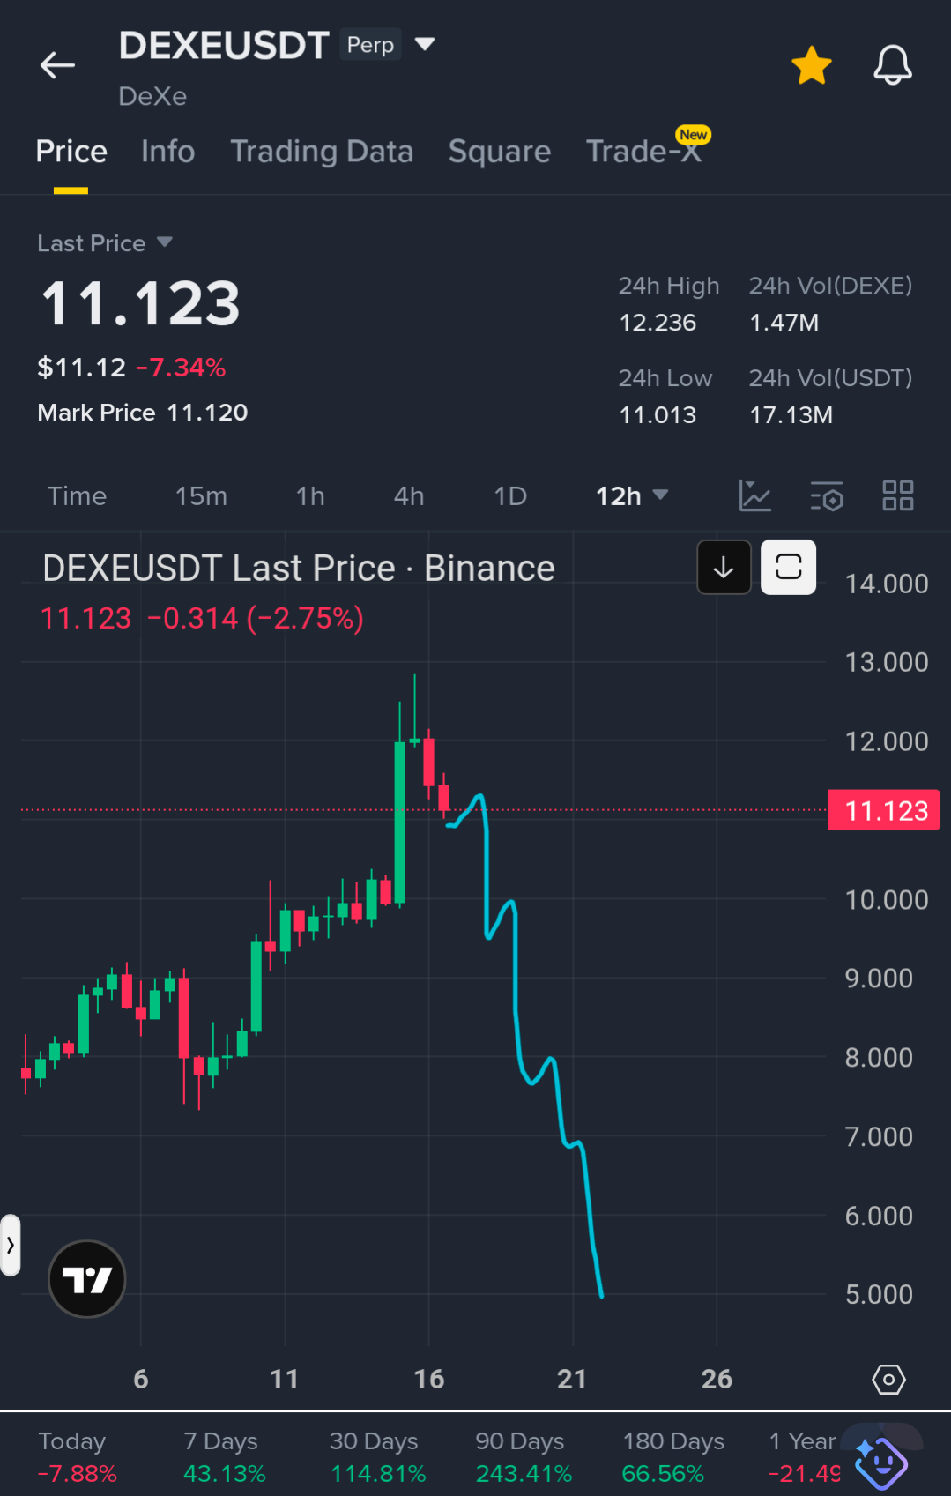Click the 24h Vol(DEXE) value 1.47M
The width and height of the screenshot is (951, 1496).
pos(784,323)
